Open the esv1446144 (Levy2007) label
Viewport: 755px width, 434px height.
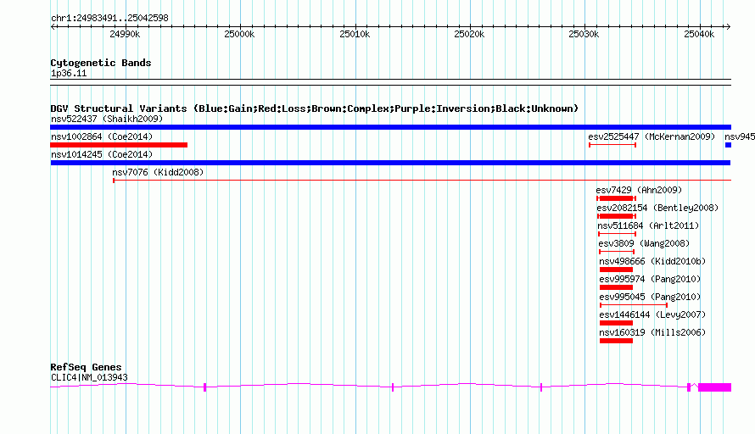[x=652, y=314]
